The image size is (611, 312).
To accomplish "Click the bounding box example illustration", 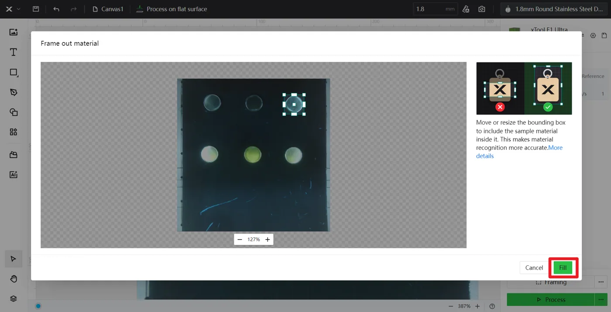I will 524,88.
